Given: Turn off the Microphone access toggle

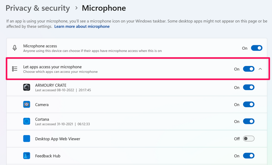Looking at the screenshot, I should (x=257, y=48).
